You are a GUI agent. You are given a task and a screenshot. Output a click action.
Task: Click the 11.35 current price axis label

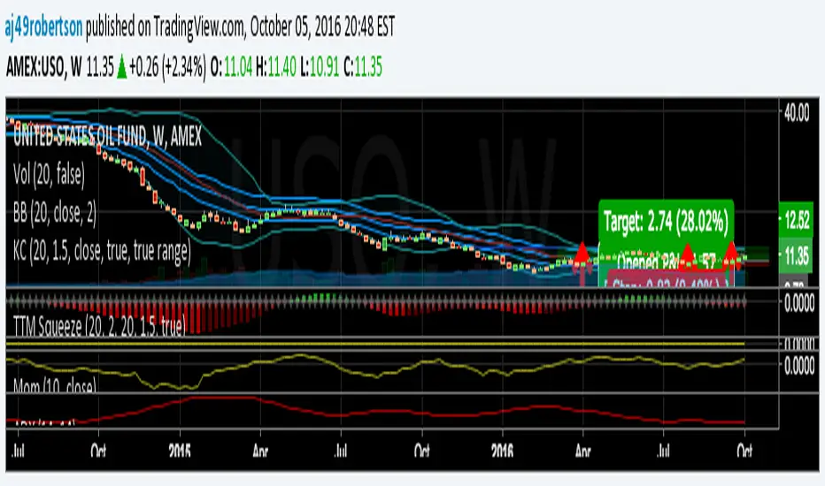coord(797,257)
